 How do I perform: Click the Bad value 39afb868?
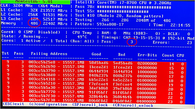122,88
